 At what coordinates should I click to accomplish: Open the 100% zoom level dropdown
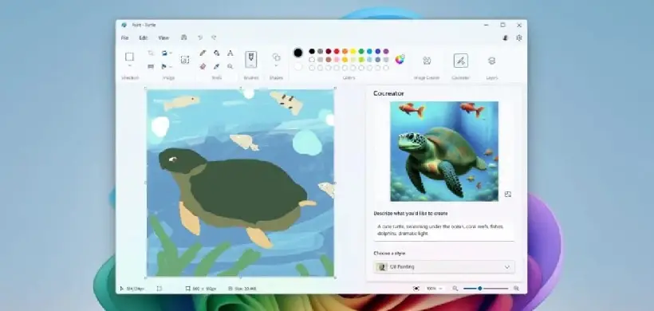(434, 289)
